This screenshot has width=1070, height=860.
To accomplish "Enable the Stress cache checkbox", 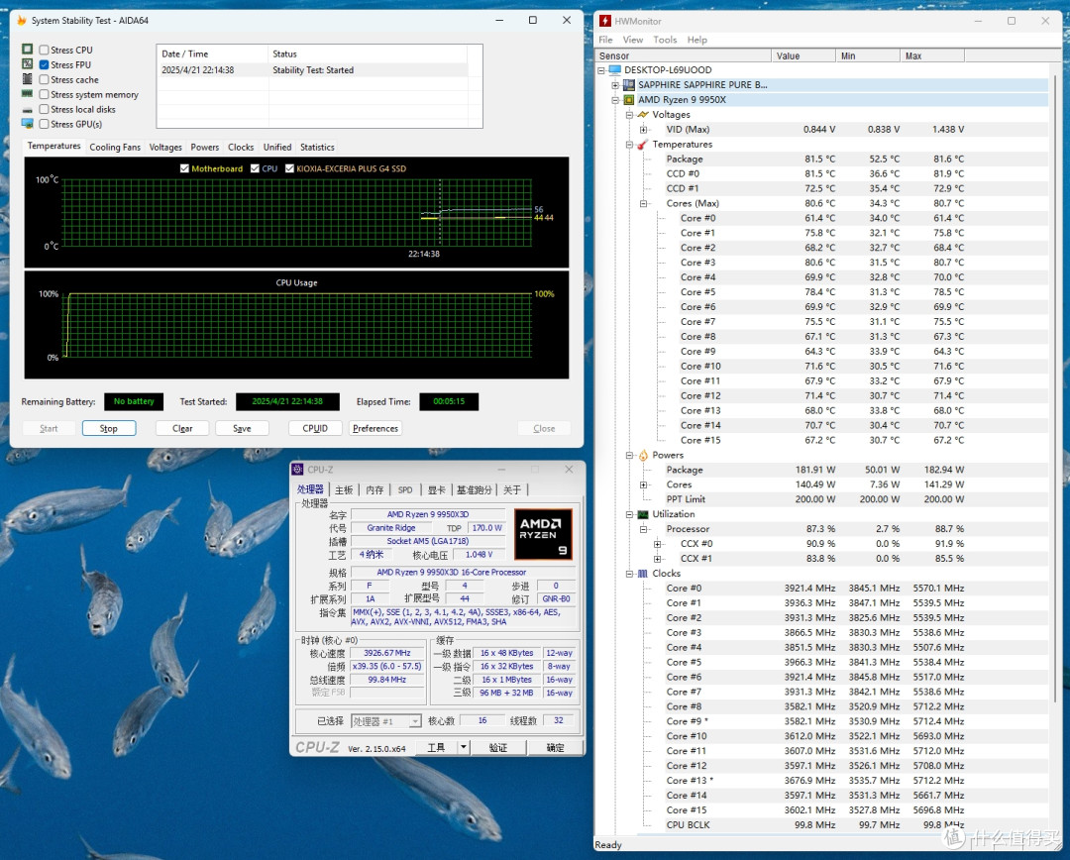I will 44,80.
